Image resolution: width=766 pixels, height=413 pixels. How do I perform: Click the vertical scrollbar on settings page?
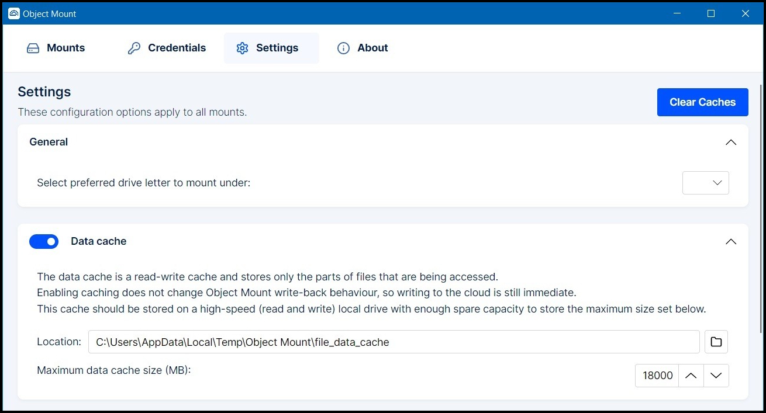761,204
